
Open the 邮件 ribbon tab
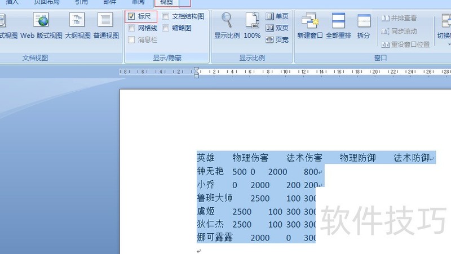tap(109, 2)
